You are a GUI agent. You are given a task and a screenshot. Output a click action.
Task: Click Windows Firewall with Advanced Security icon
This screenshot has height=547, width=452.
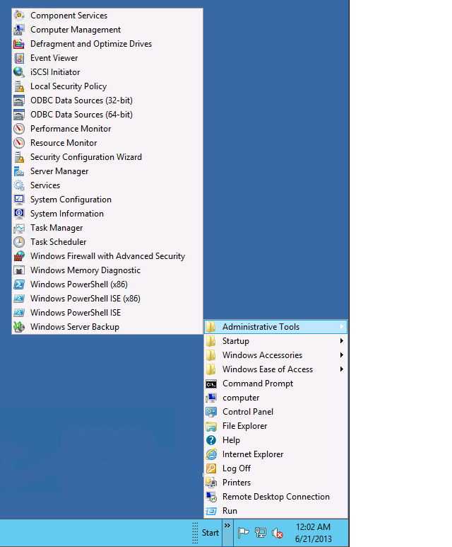tap(19, 256)
